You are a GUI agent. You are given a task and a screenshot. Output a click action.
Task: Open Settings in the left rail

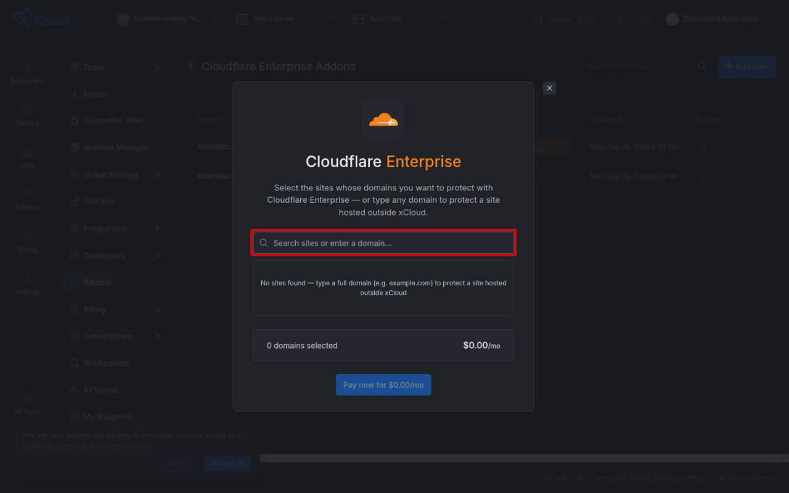click(x=27, y=284)
